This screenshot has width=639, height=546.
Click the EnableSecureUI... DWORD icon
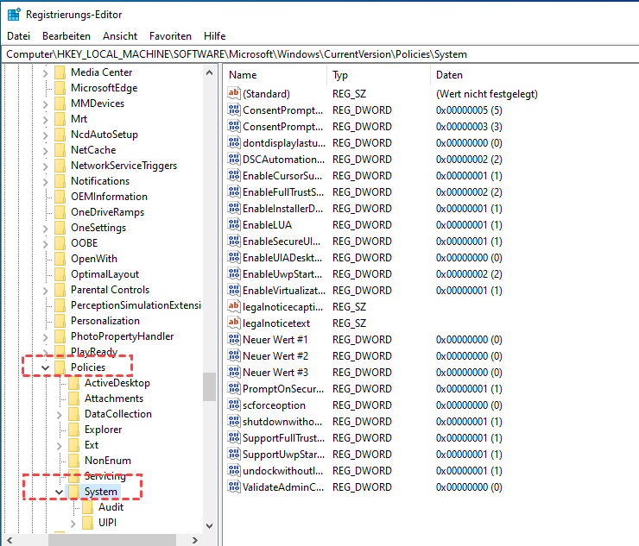click(x=234, y=241)
